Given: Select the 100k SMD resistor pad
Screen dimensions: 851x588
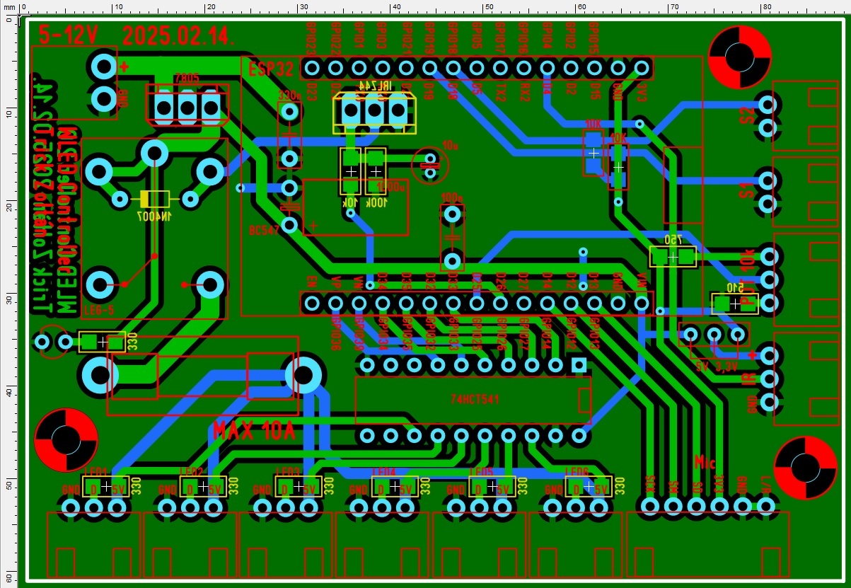Looking at the screenshot, I should 376,171.
